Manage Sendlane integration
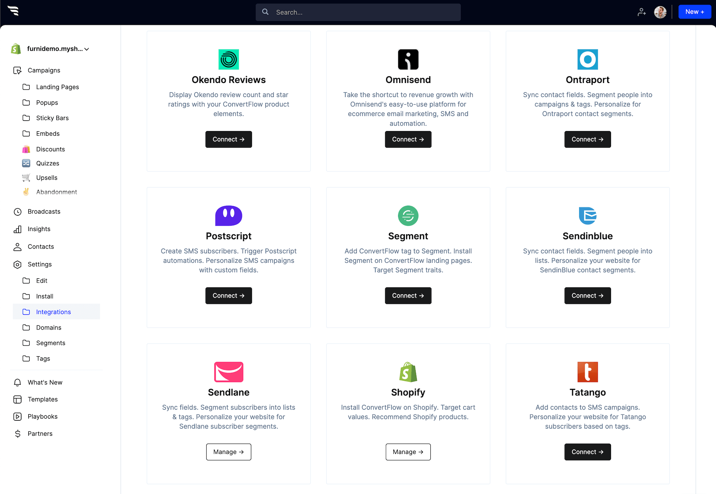This screenshot has width=716, height=494. [x=229, y=452]
